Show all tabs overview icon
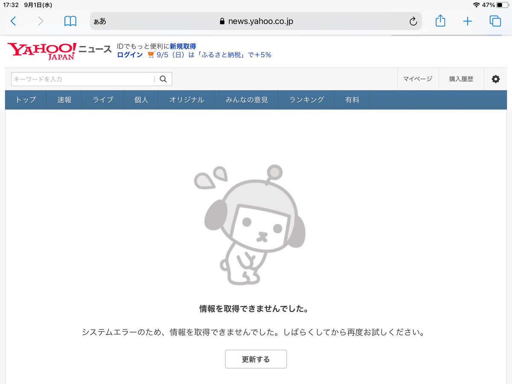Viewport: 512px width, 384px height. 495,21
